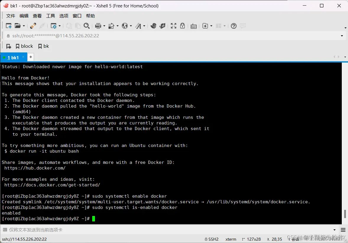Click the 127x28 terminal size status
348x243 pixels.
(x=251, y=239)
